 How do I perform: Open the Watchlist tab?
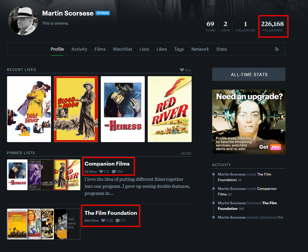122,49
